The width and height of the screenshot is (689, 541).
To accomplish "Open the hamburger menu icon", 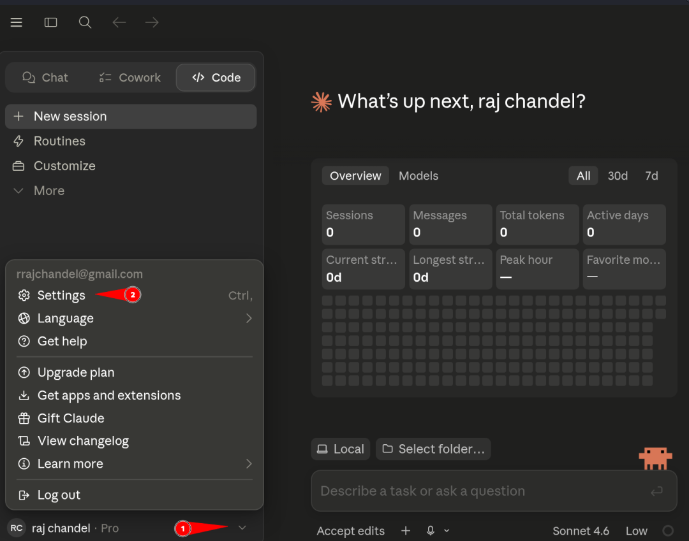I will (16, 22).
